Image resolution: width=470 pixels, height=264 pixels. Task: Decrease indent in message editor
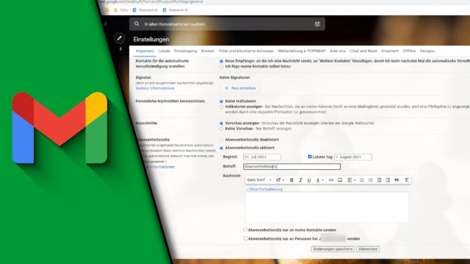(x=379, y=180)
